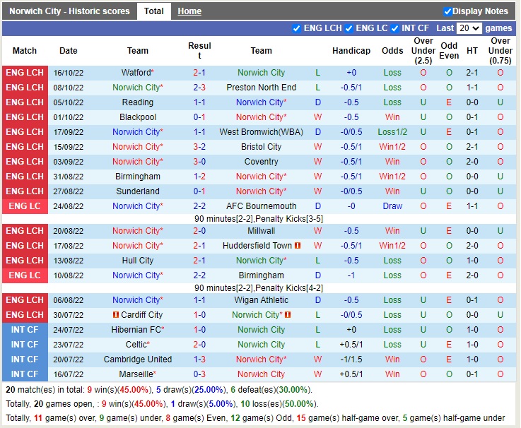
Task: Click INT CF league cell on 16/07/22
Action: pyautogui.click(x=25, y=374)
